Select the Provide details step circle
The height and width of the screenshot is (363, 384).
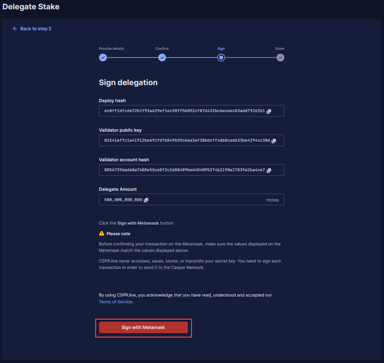(103, 58)
